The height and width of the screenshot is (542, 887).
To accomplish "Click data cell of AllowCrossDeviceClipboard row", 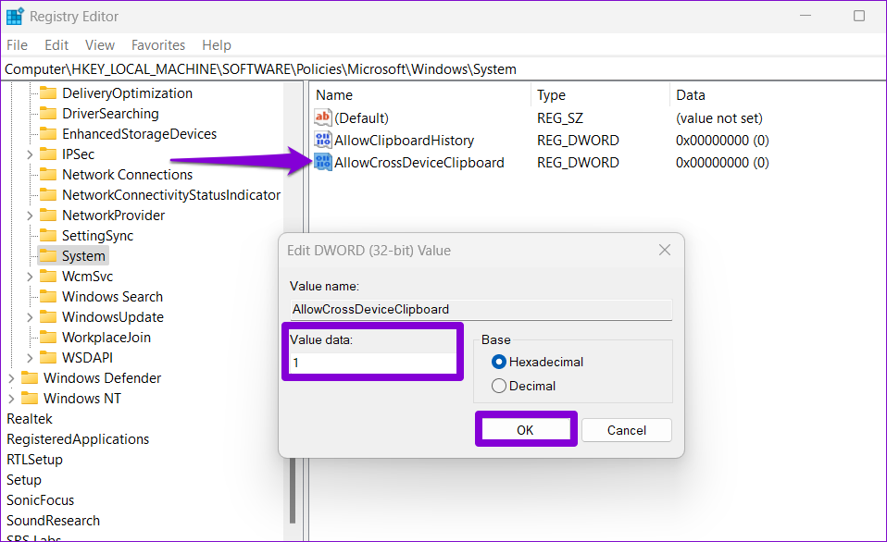I will tap(722, 163).
